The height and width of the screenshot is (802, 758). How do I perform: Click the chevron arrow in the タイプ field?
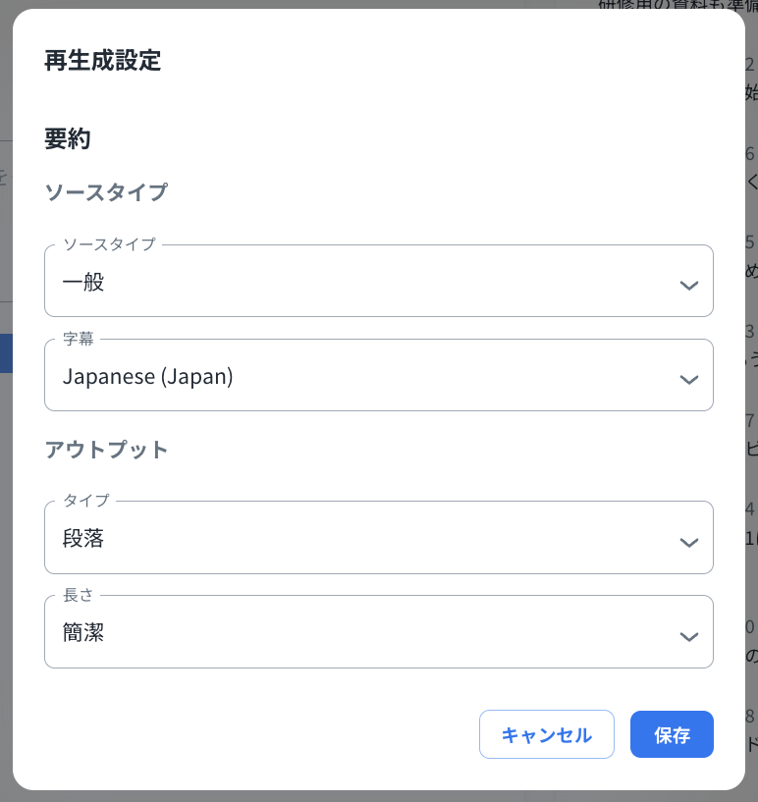(689, 541)
